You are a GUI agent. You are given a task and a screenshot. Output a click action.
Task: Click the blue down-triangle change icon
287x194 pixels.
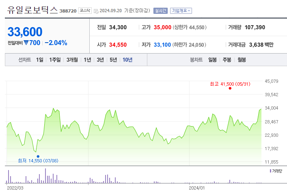coord(26,43)
